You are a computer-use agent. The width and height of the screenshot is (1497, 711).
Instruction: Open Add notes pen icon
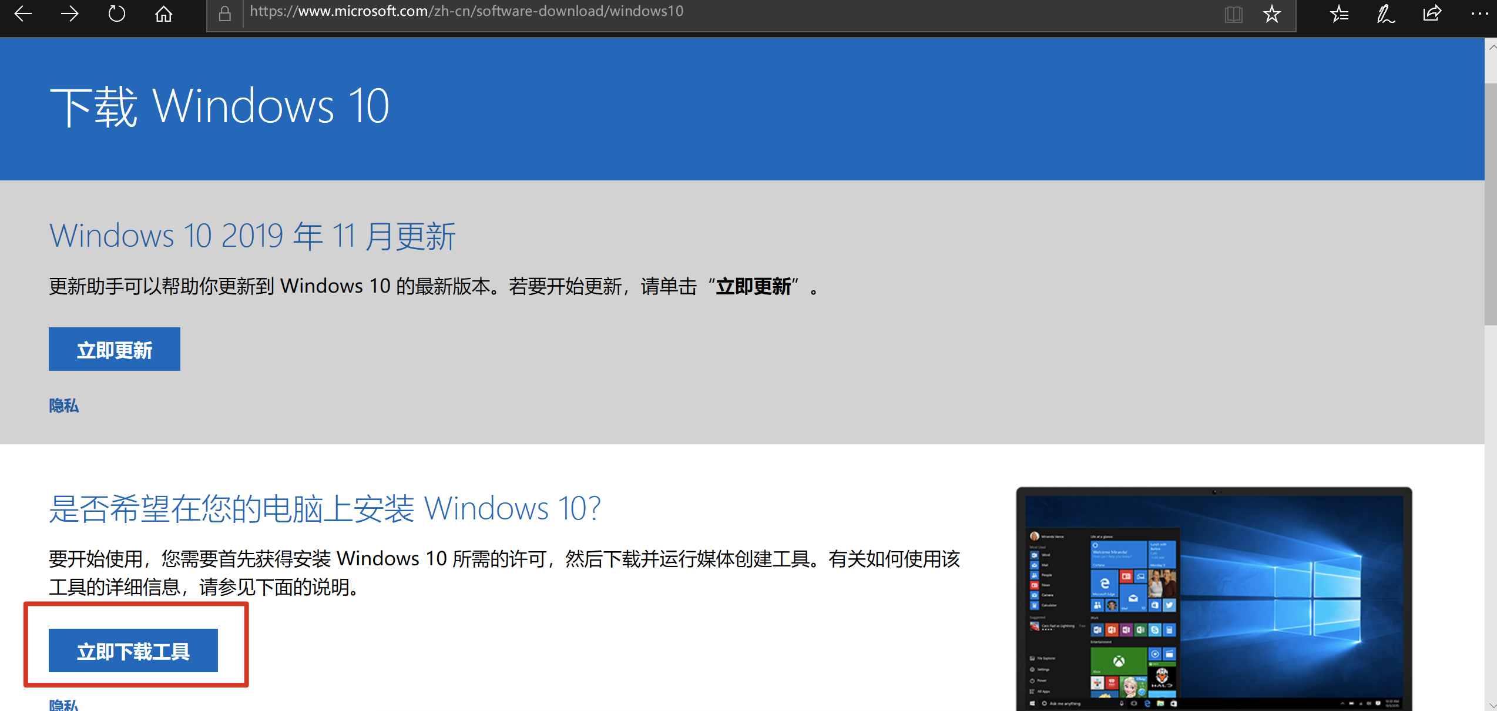click(x=1385, y=14)
